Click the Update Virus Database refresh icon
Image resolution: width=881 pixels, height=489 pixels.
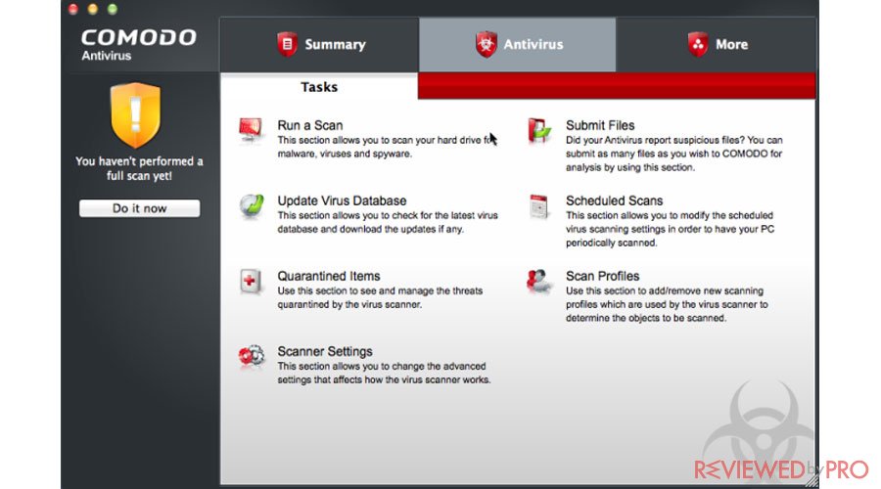(252, 206)
